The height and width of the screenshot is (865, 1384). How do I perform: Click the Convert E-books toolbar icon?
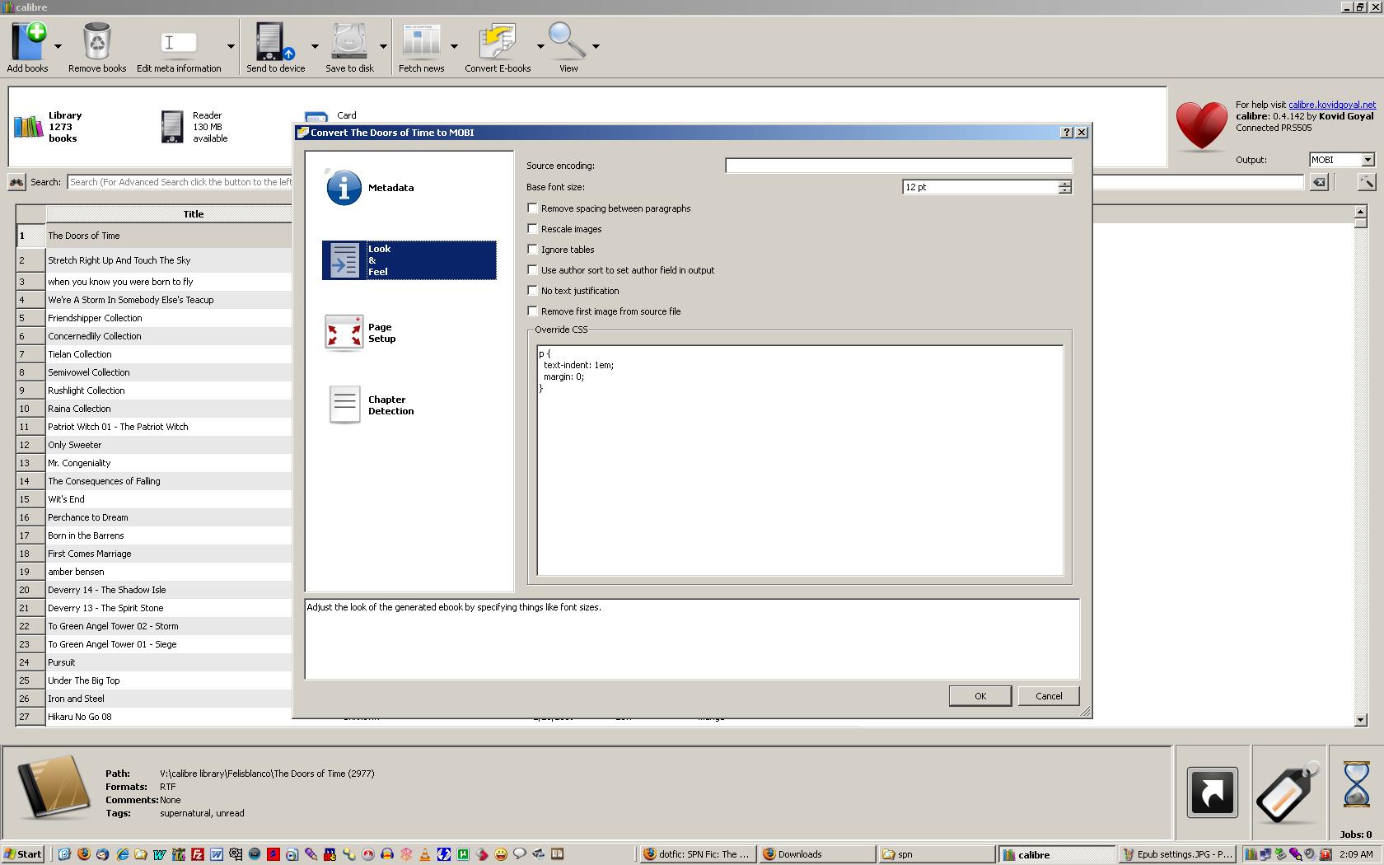tap(497, 41)
